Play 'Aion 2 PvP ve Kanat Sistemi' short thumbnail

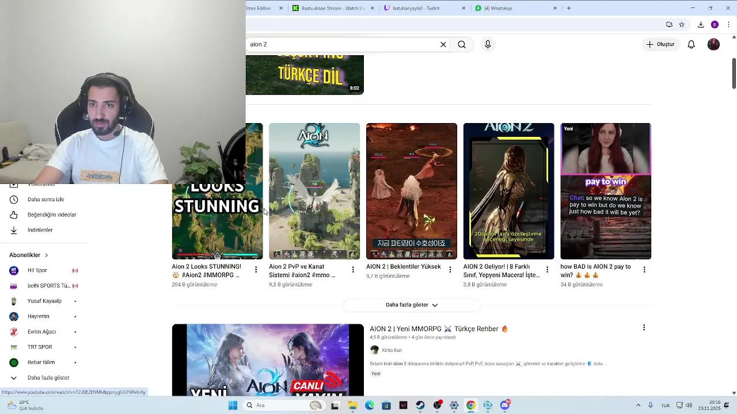click(x=314, y=191)
